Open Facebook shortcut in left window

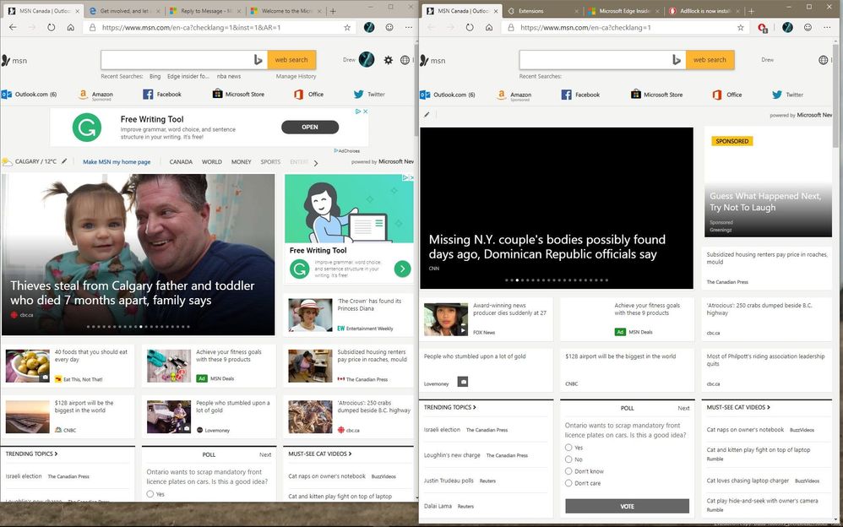click(x=162, y=94)
